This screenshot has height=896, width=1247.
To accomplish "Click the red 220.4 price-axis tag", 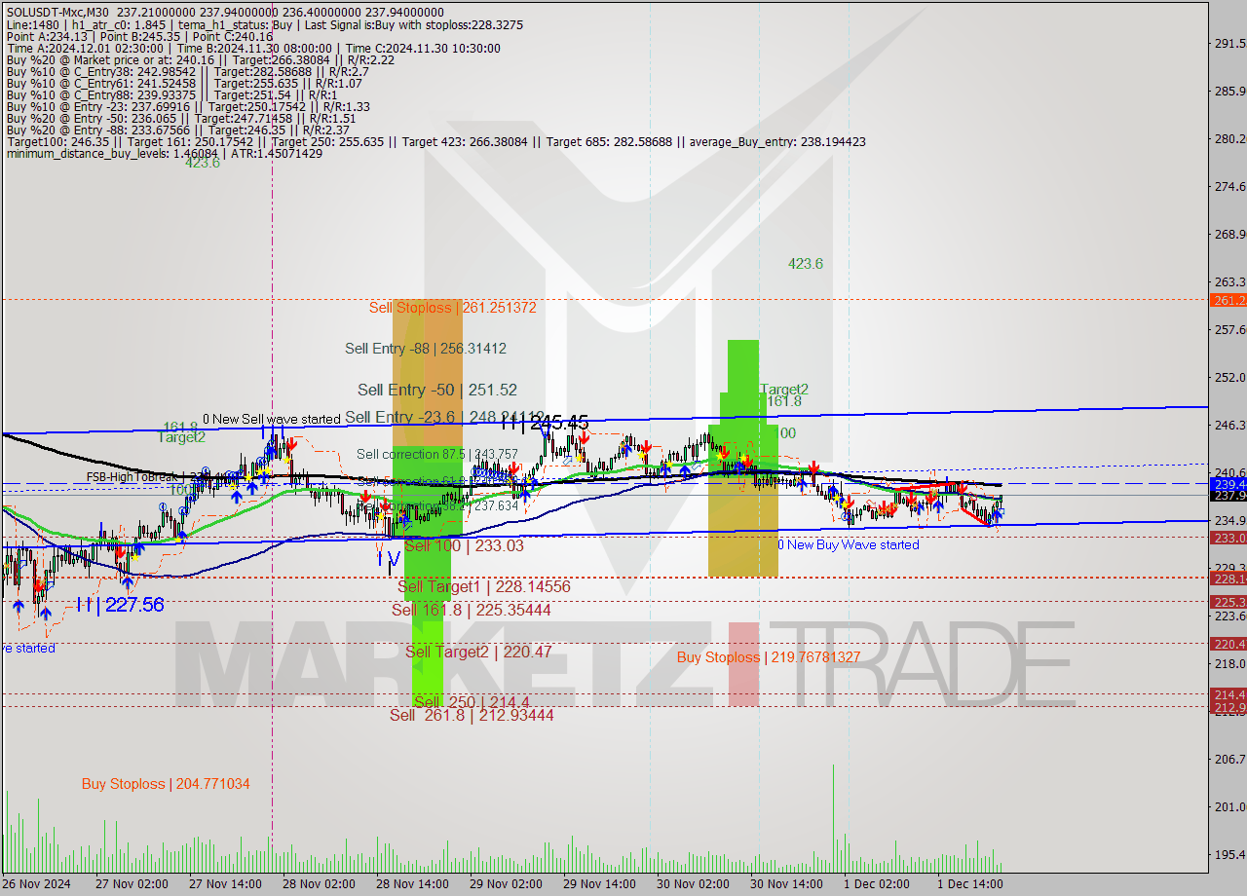I will click(x=1228, y=643).
